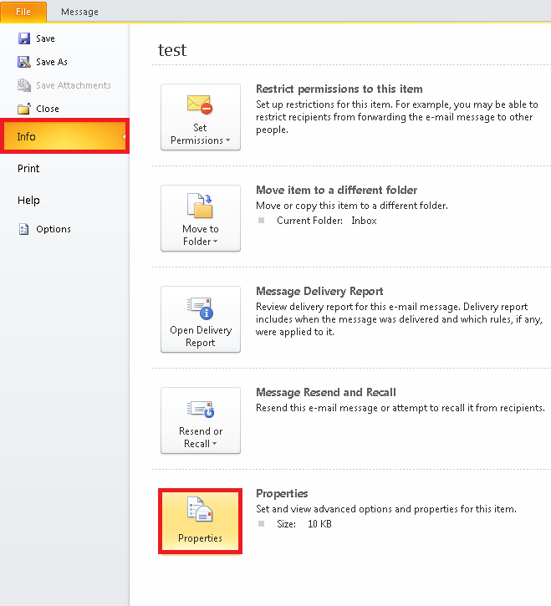The width and height of the screenshot is (551, 606).
Task: Click the Save As icon
Action: pyautogui.click(x=24, y=62)
